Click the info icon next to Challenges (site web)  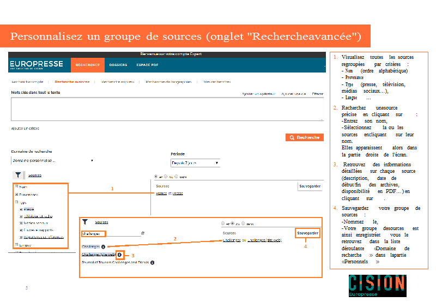click(x=119, y=255)
